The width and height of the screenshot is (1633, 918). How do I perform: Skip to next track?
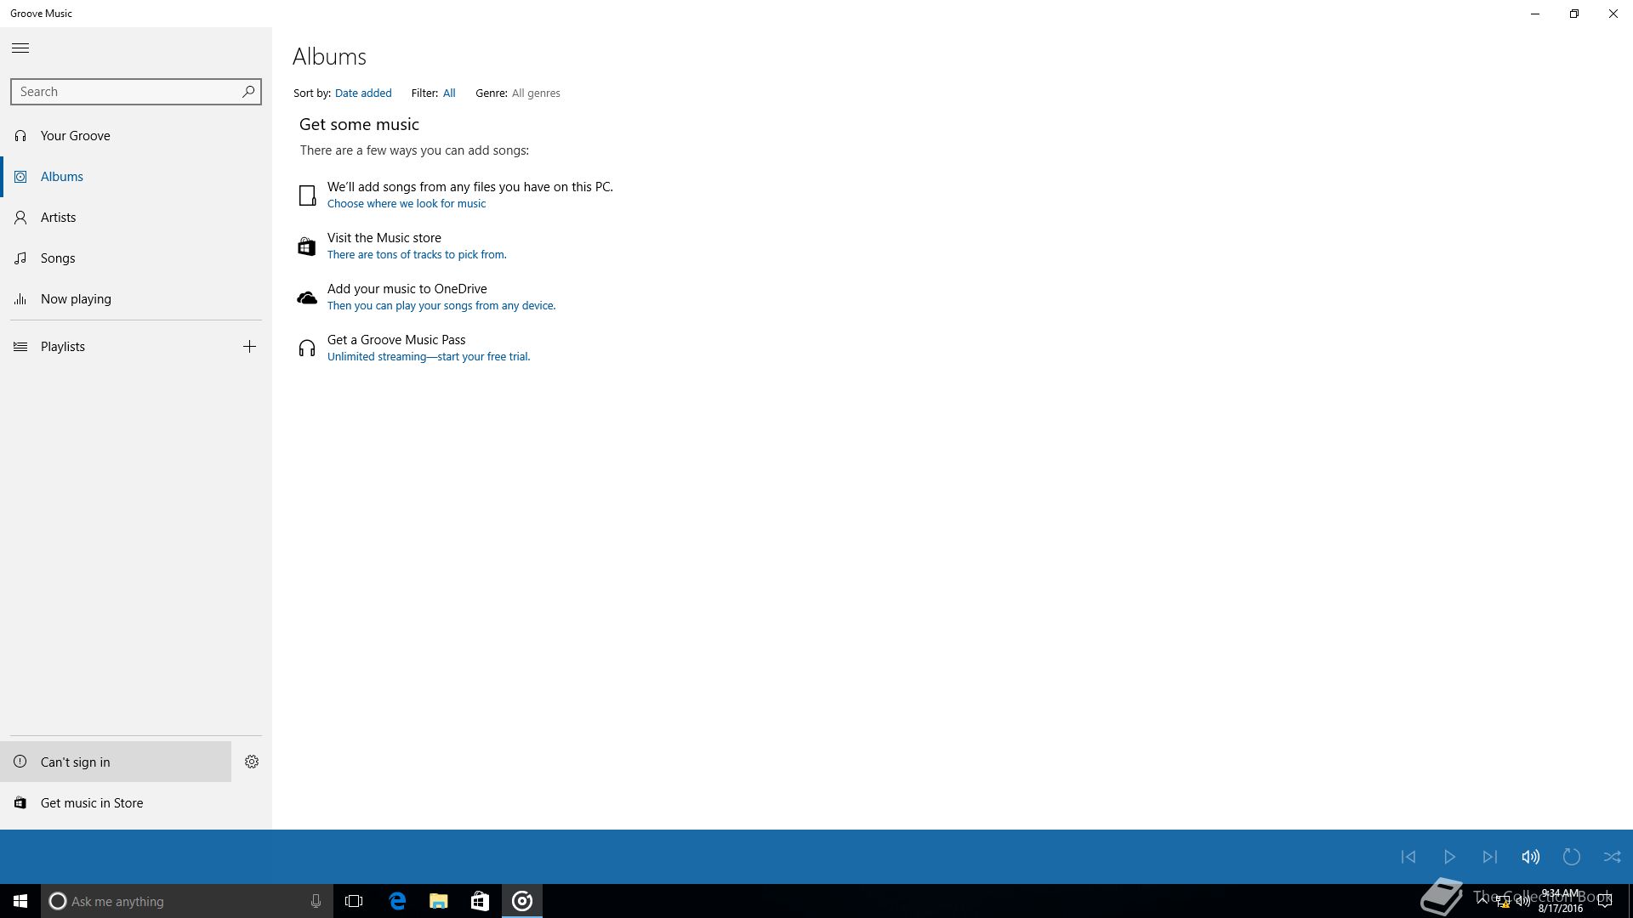[x=1490, y=857]
